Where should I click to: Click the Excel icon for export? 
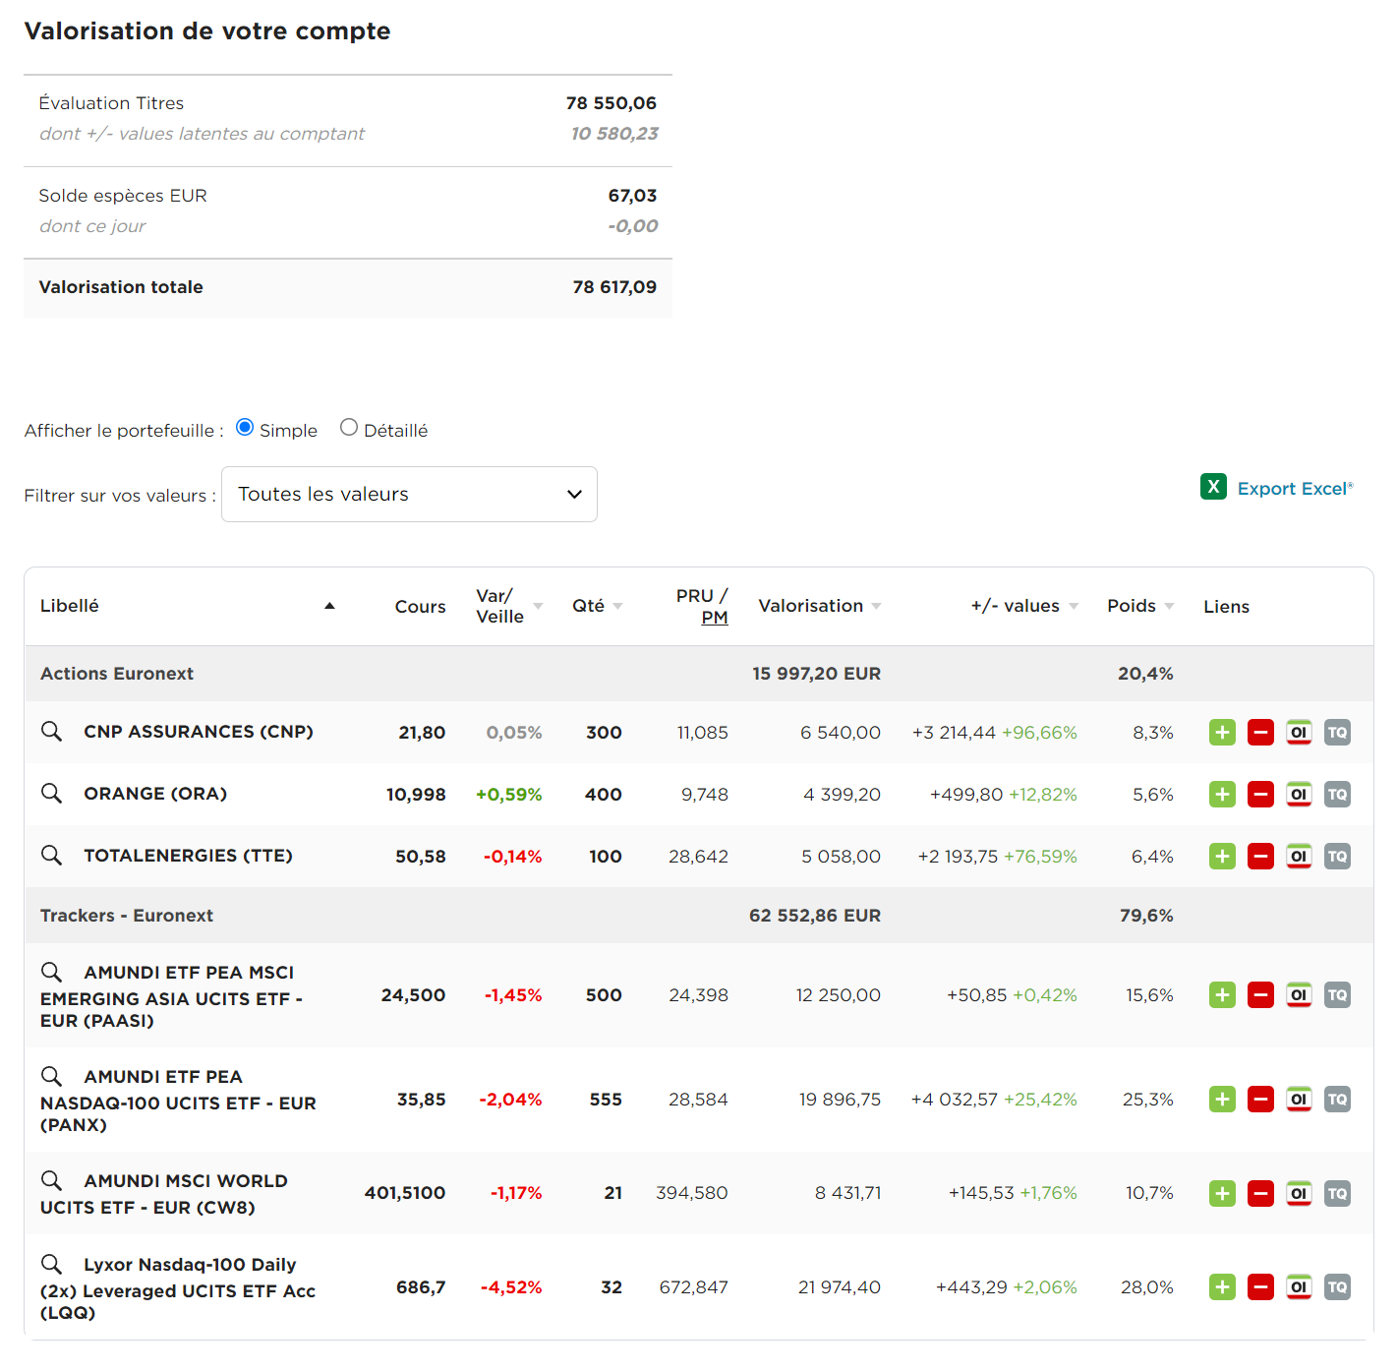click(1213, 487)
